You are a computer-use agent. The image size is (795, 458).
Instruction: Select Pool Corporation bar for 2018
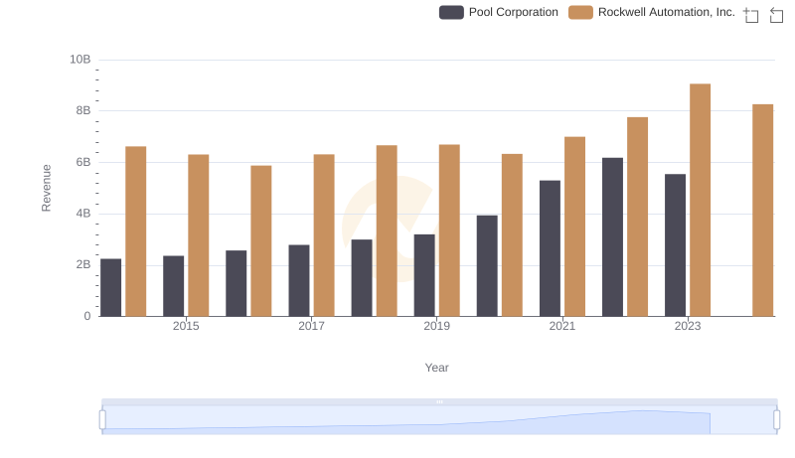362,278
